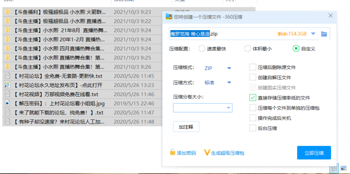Viewport: 350px width, 174px height.
Task: Click the date 2020/5/26 11:45
Action: (x=134, y=76)
